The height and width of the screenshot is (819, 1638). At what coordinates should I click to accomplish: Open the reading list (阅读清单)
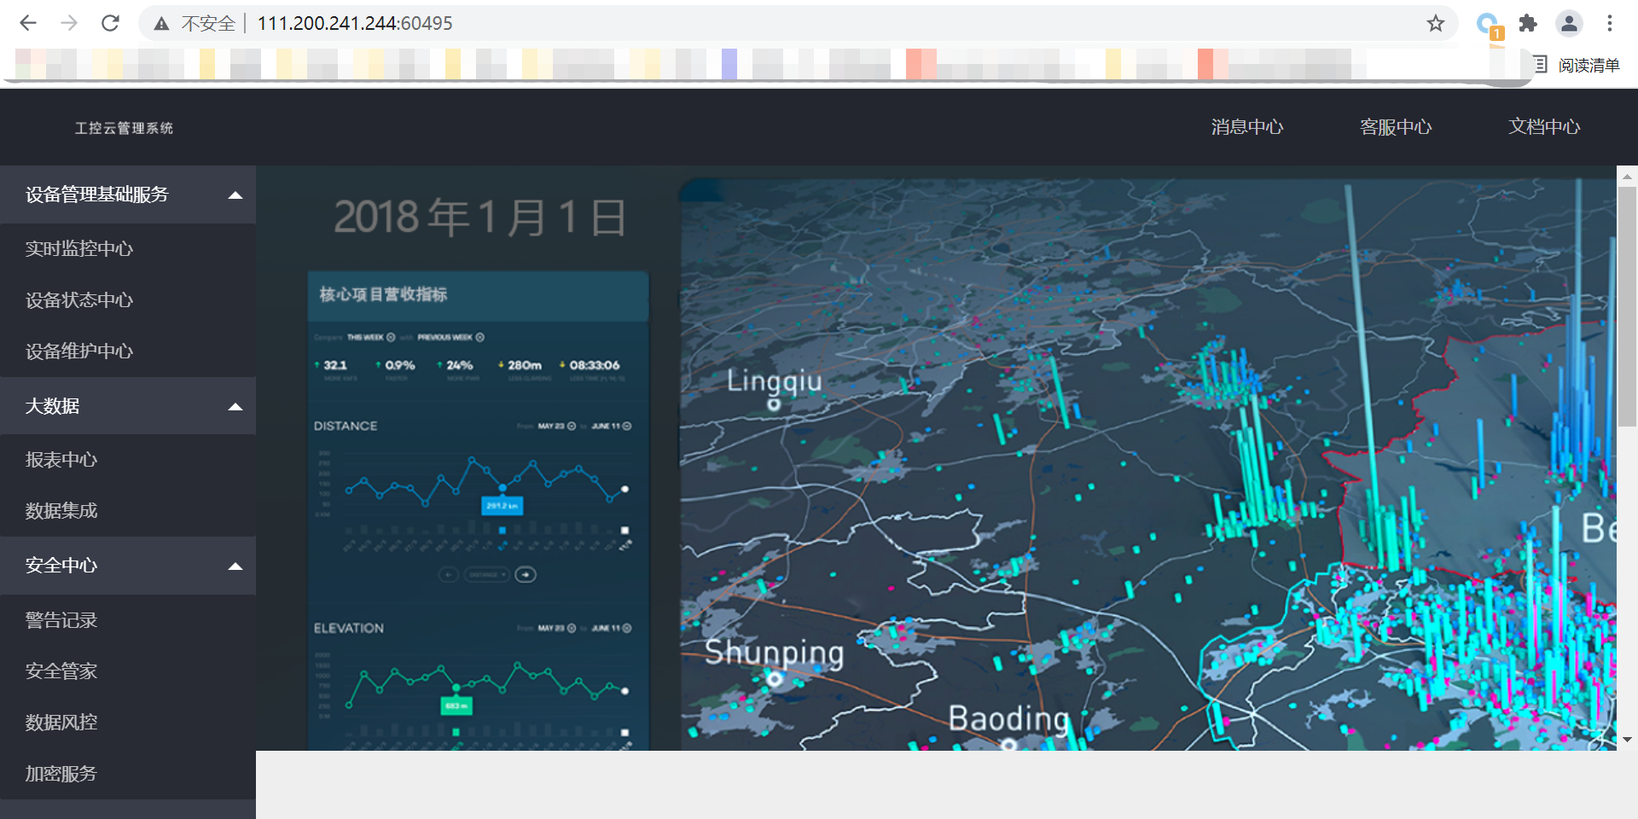[x=1577, y=65]
